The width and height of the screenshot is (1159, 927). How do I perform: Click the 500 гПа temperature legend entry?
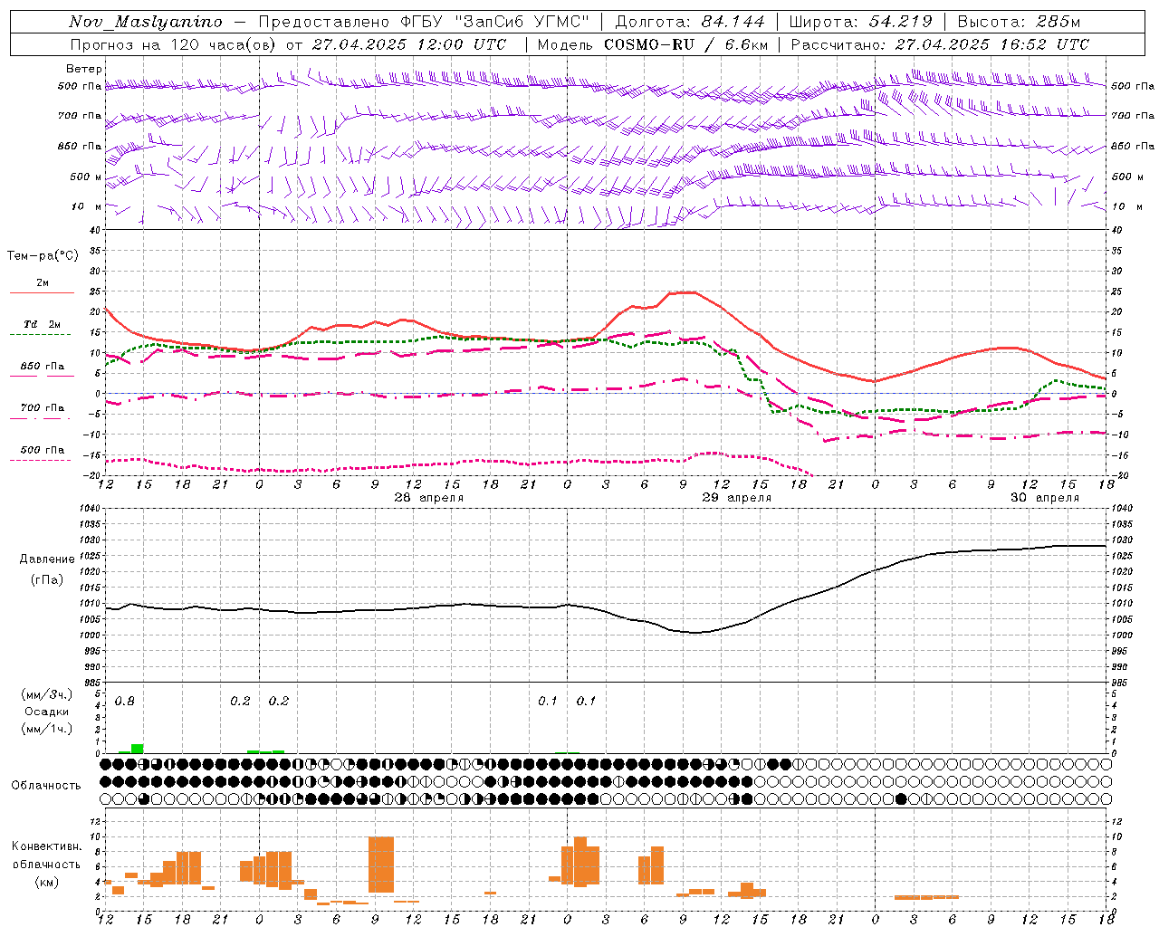point(43,449)
